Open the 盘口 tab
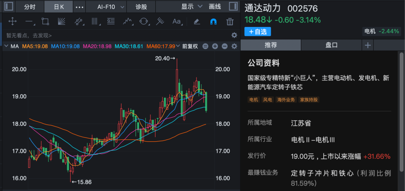 click(x=331, y=45)
